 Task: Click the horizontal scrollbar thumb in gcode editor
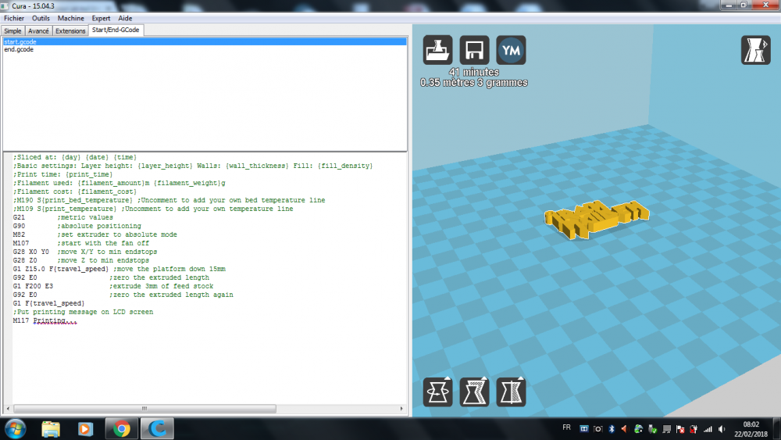[x=144, y=409]
